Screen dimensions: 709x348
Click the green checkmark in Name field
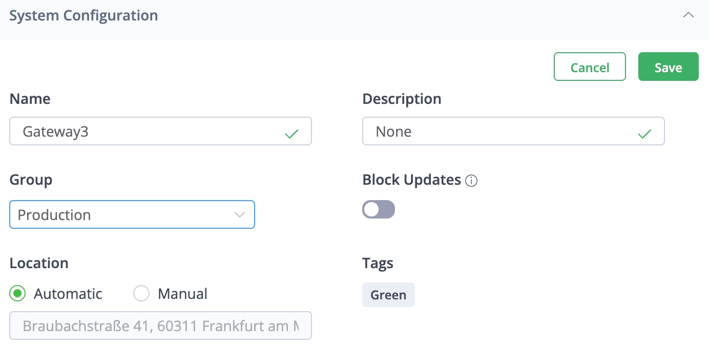[291, 134]
